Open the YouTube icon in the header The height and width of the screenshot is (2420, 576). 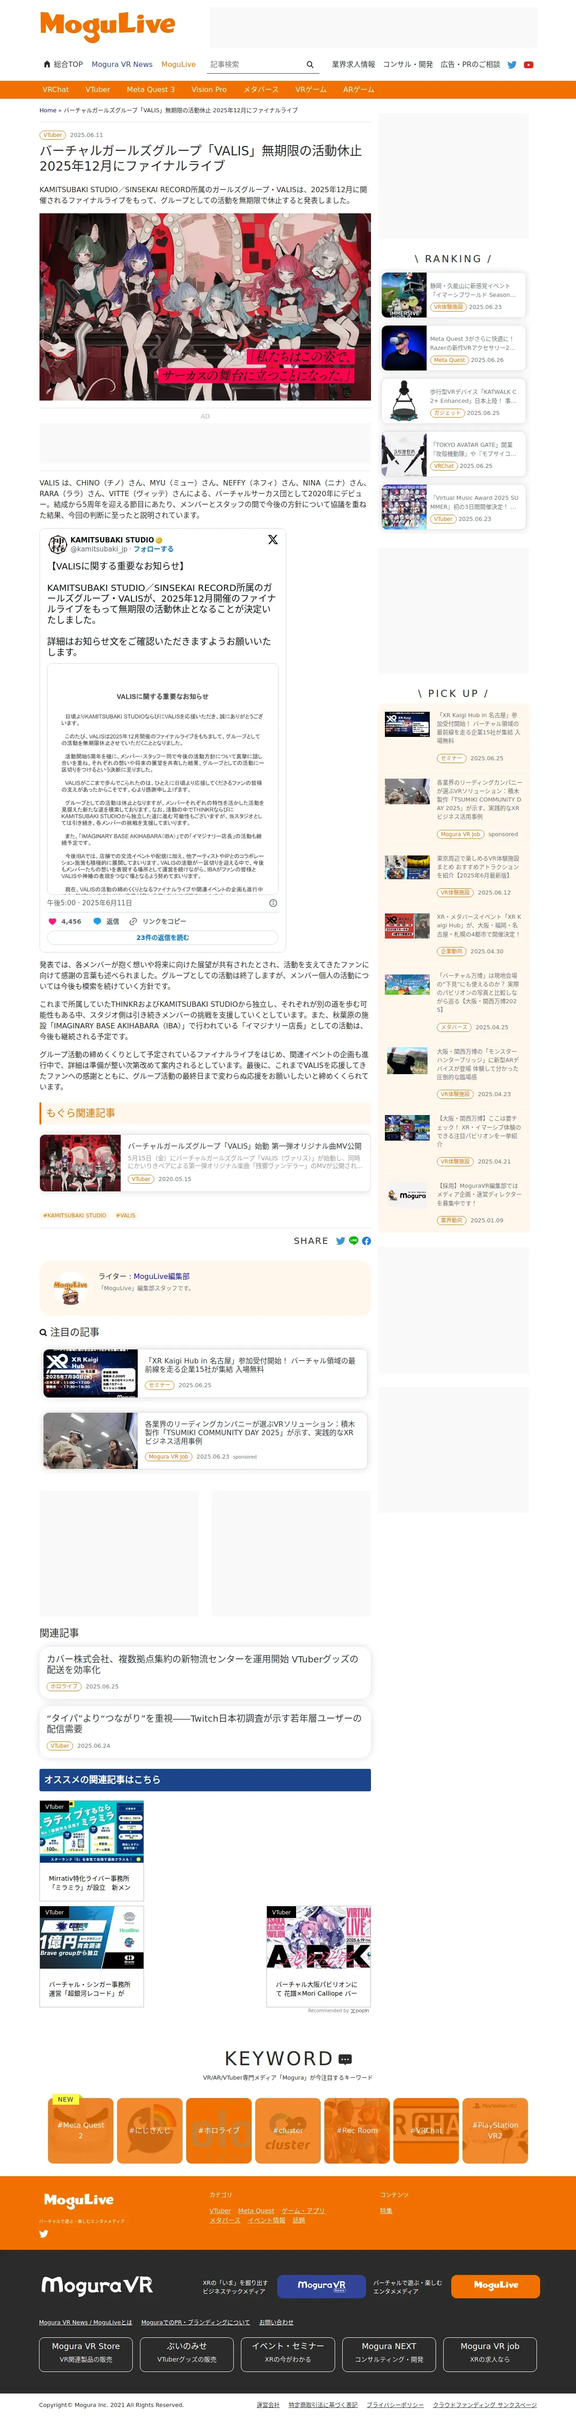tap(528, 65)
